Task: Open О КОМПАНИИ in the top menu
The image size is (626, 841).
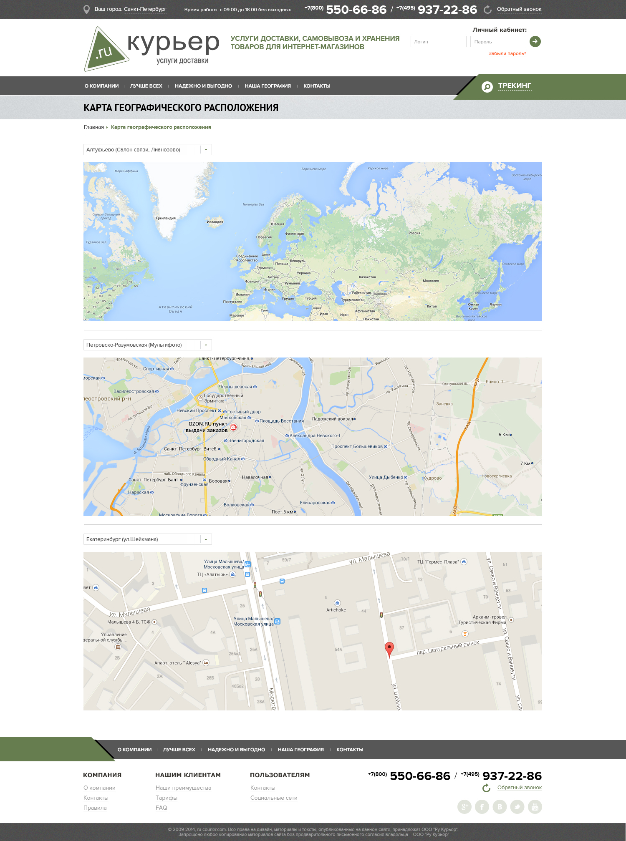Action: [101, 86]
